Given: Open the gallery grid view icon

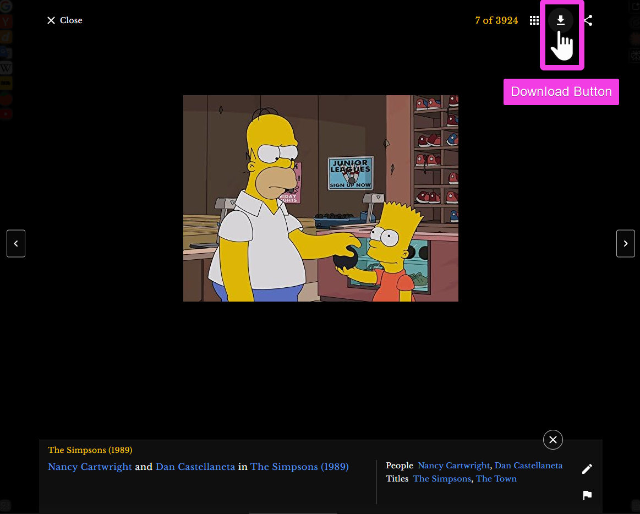Looking at the screenshot, I should [x=534, y=20].
